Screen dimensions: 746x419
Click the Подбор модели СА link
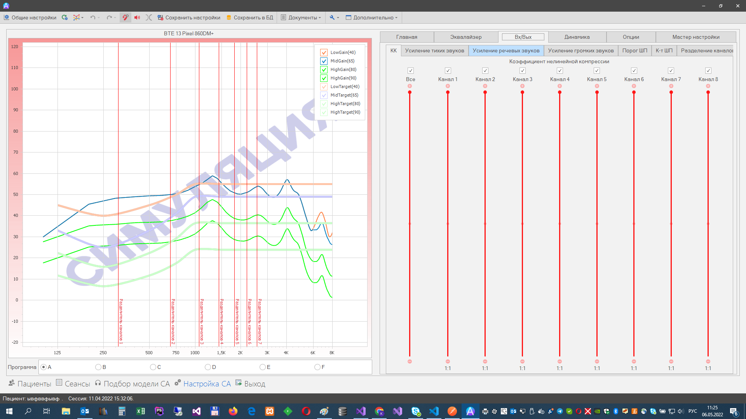click(x=136, y=384)
